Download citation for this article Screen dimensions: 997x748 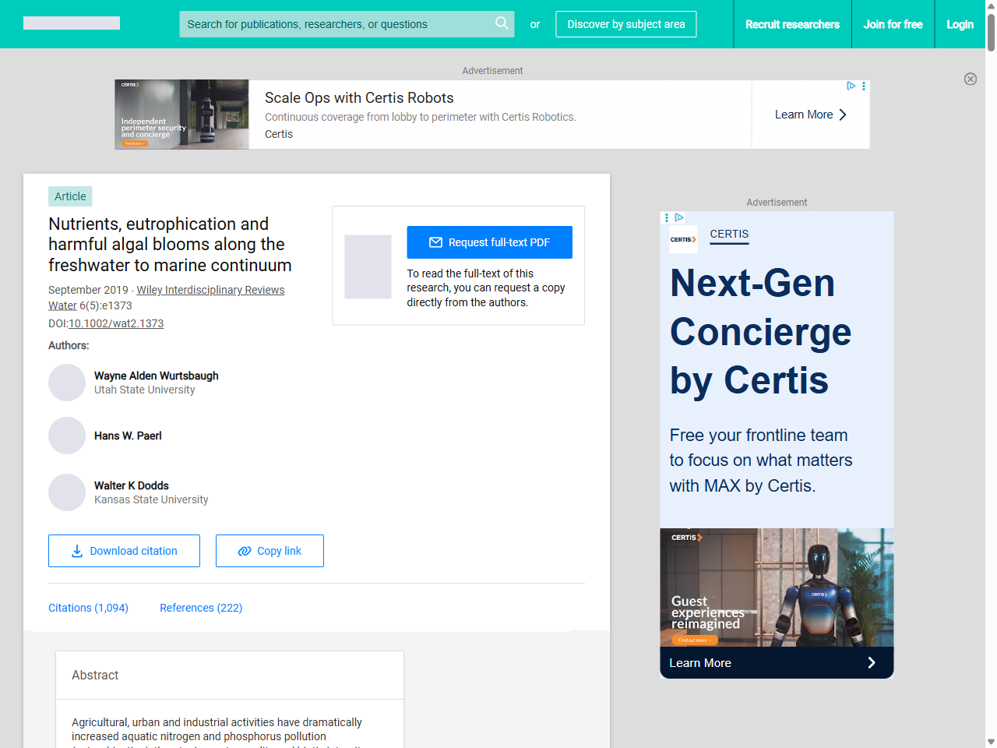point(124,551)
